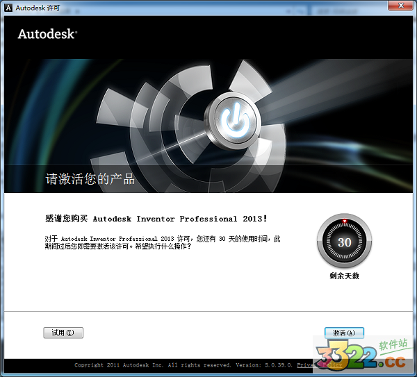Click the 感谢您购买 Autodesk Inventor Professional 2013 text
The image size is (417, 377).
pos(156,219)
